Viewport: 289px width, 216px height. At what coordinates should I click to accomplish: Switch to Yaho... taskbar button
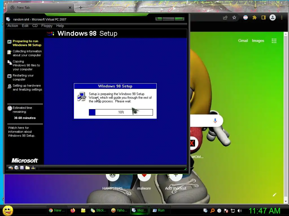coord(119,210)
